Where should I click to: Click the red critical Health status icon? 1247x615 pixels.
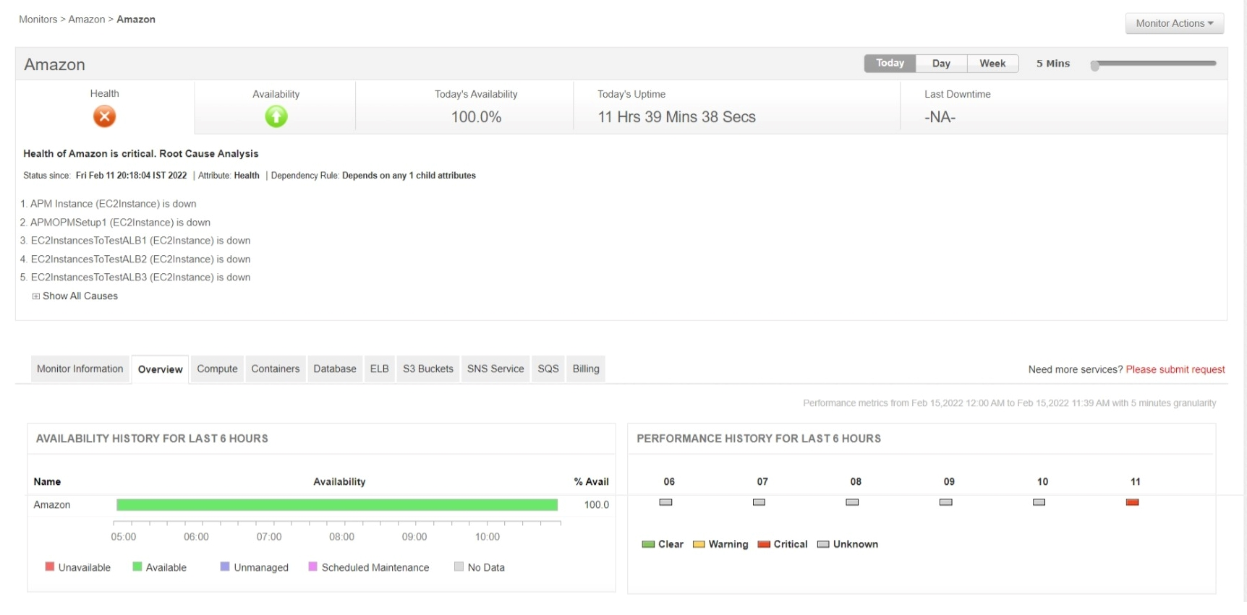[x=104, y=116]
